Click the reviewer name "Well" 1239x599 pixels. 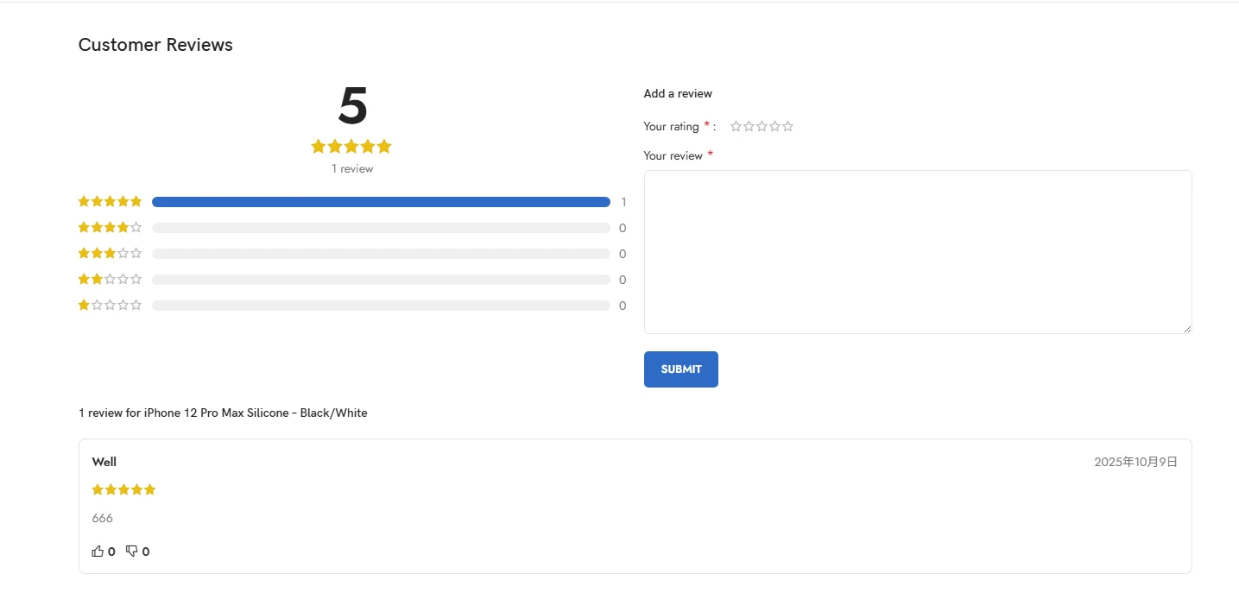tap(104, 462)
